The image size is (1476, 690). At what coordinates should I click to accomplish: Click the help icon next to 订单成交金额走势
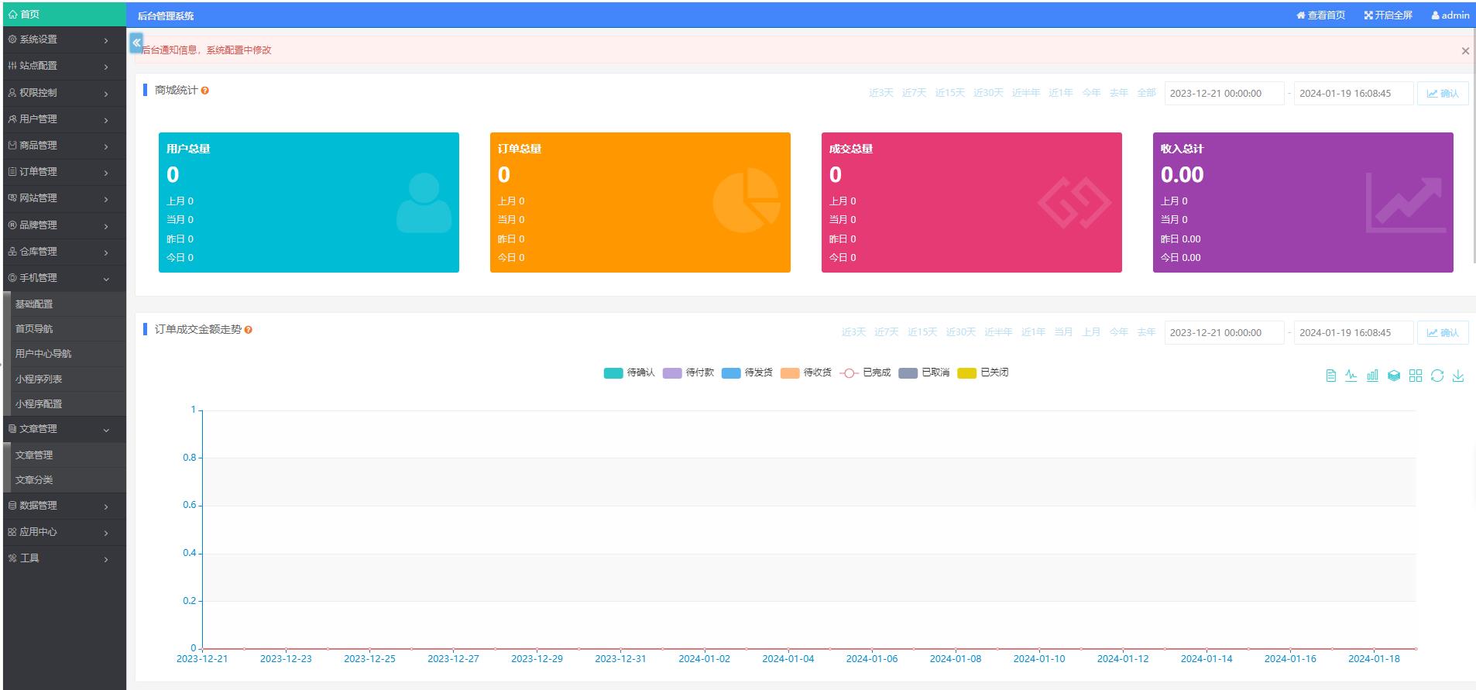point(248,330)
